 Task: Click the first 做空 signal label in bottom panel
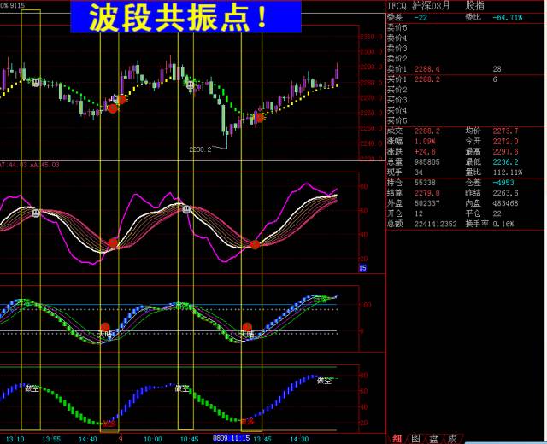pyautogui.click(x=32, y=388)
